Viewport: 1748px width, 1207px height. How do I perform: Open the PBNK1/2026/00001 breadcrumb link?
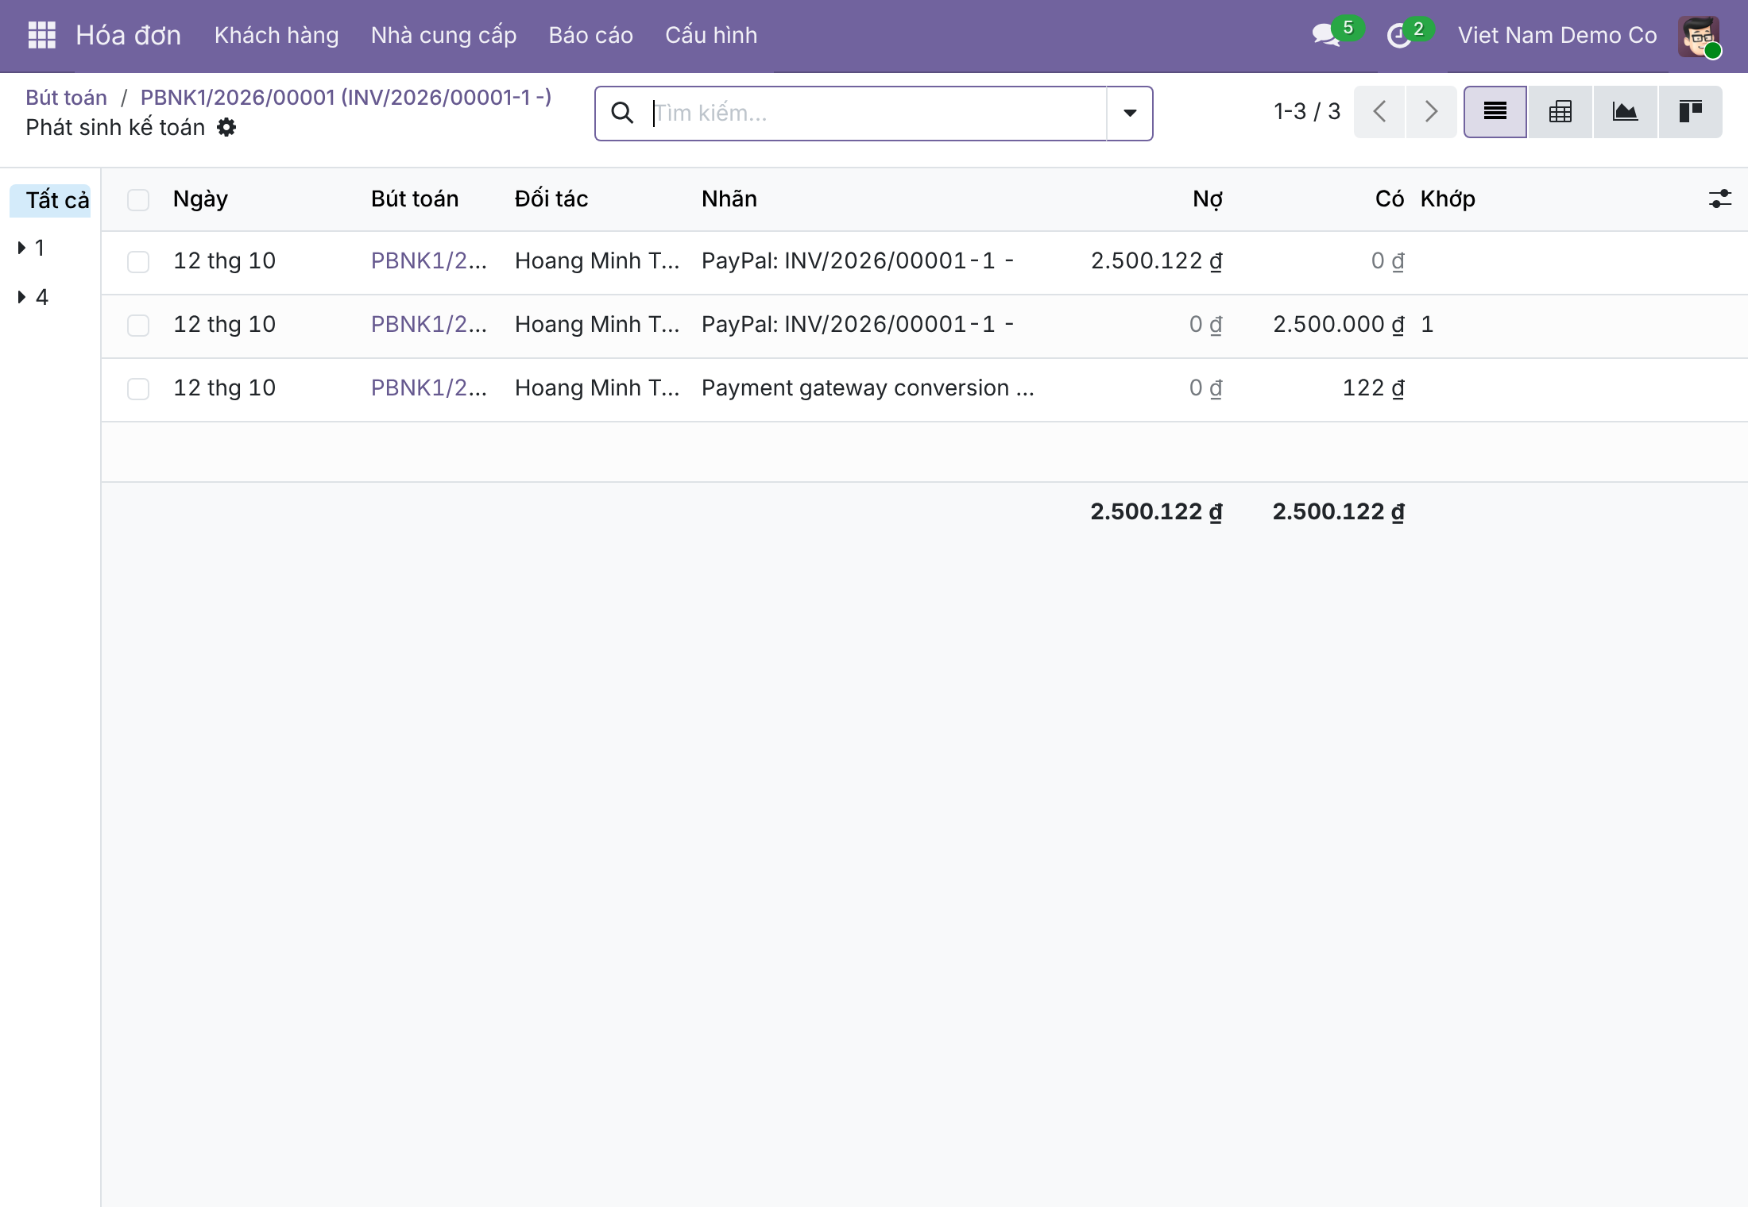coord(346,97)
